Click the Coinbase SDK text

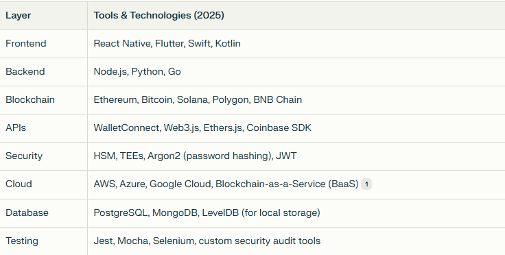click(x=279, y=127)
